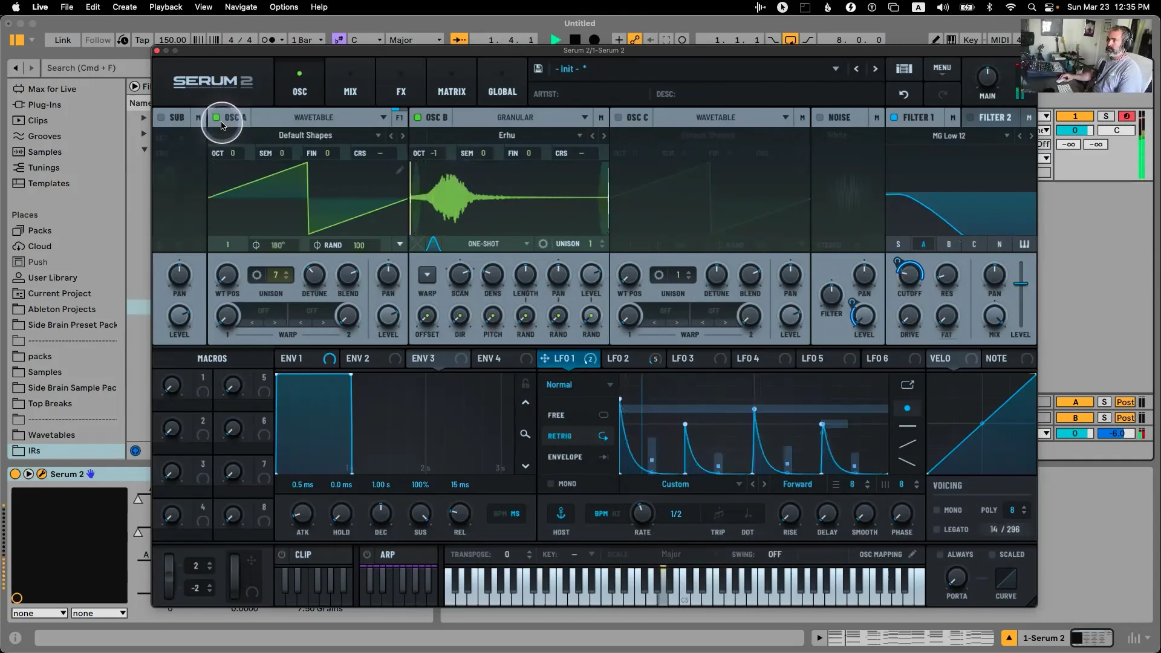Click Ableton's record button
This screenshot has width=1161, height=653.
click(x=594, y=40)
